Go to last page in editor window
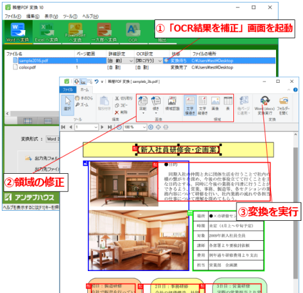Screen dimensions: 303x293 pyautogui.click(x=109, y=127)
